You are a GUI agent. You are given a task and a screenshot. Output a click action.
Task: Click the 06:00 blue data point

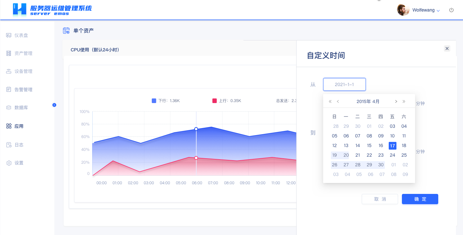click(196, 129)
